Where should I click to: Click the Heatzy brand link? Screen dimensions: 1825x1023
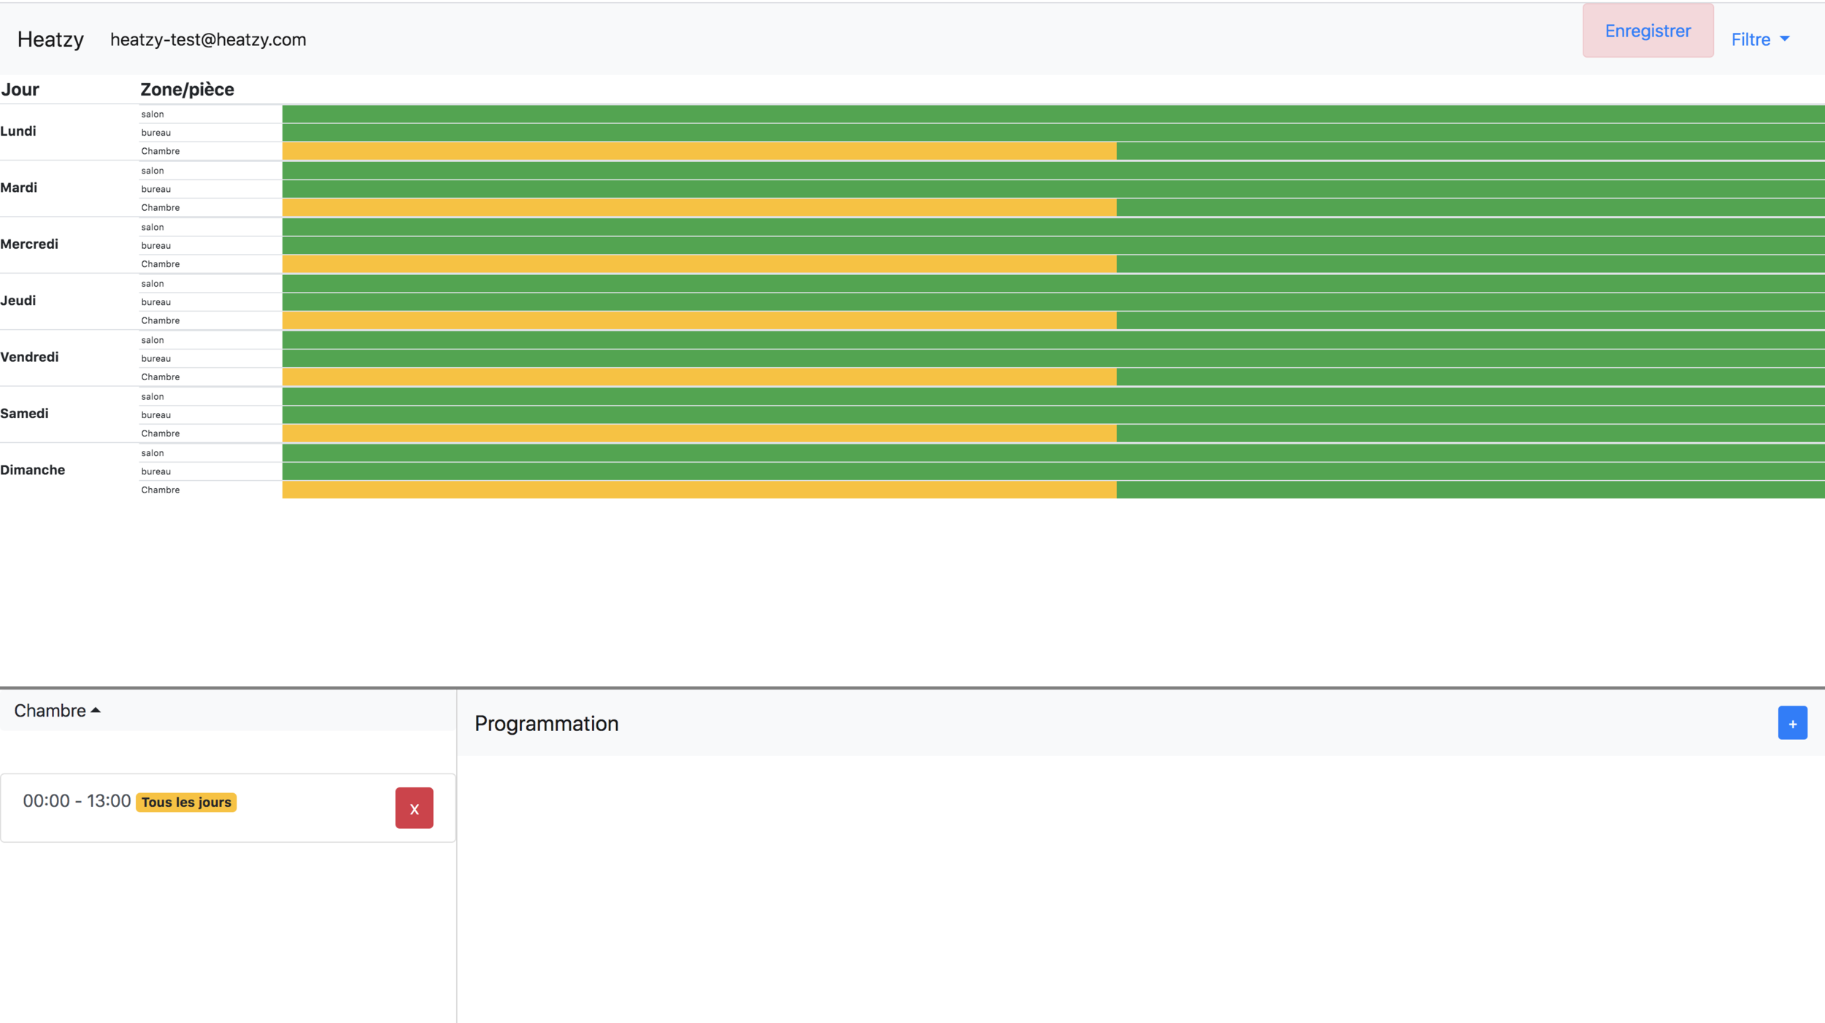pyautogui.click(x=50, y=39)
